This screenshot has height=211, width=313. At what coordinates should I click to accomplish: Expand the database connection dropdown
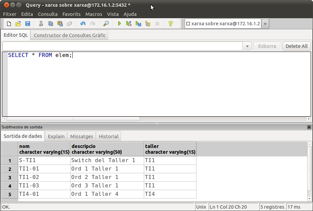265,24
